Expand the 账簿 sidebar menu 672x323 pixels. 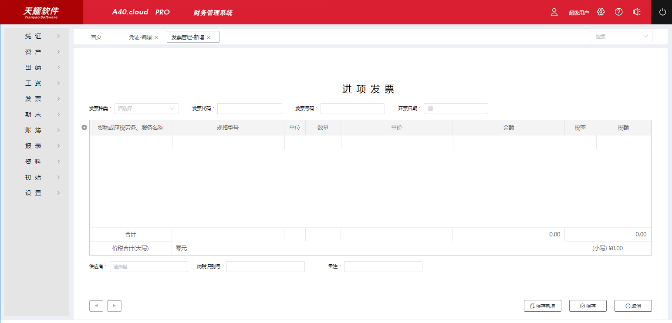pos(37,130)
